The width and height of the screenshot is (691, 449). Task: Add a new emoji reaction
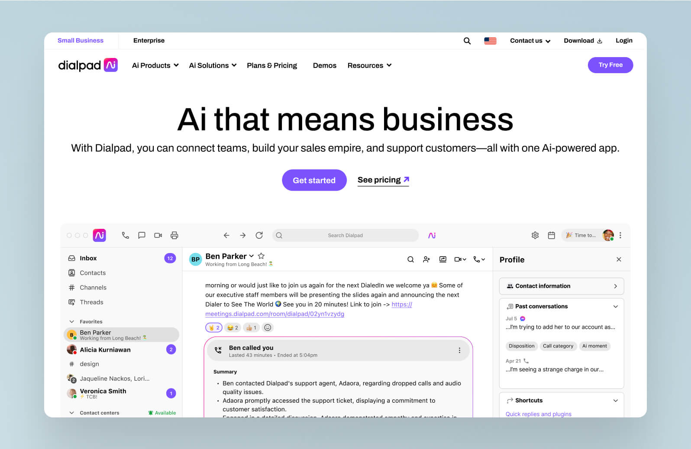tap(268, 327)
